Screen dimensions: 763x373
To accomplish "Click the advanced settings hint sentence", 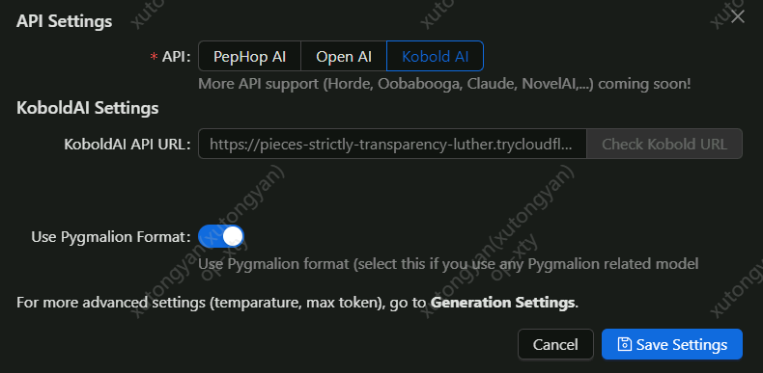I will (297, 303).
